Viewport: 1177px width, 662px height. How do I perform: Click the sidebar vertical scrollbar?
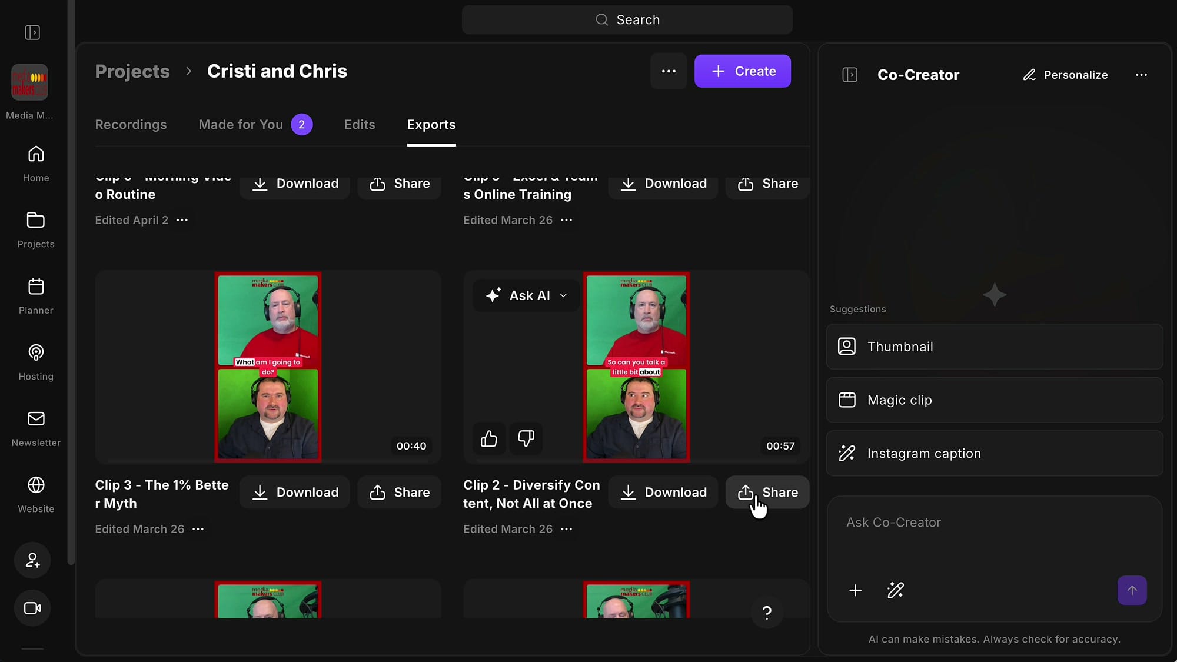(x=71, y=282)
